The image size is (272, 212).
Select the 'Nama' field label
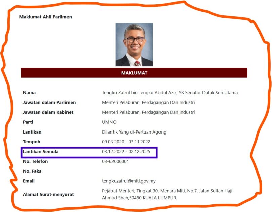(x=29, y=93)
